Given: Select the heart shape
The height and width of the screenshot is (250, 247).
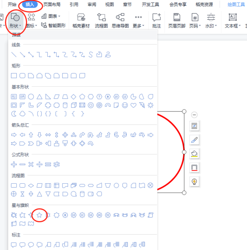Looking at the screenshot, I should click(x=133, y=105).
